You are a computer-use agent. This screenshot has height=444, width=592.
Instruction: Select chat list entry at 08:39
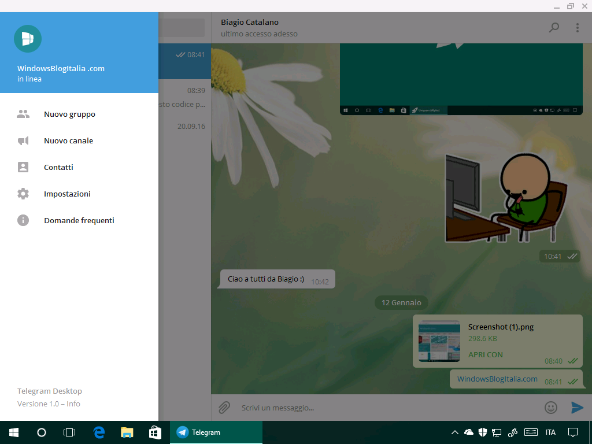pyautogui.click(x=184, y=97)
